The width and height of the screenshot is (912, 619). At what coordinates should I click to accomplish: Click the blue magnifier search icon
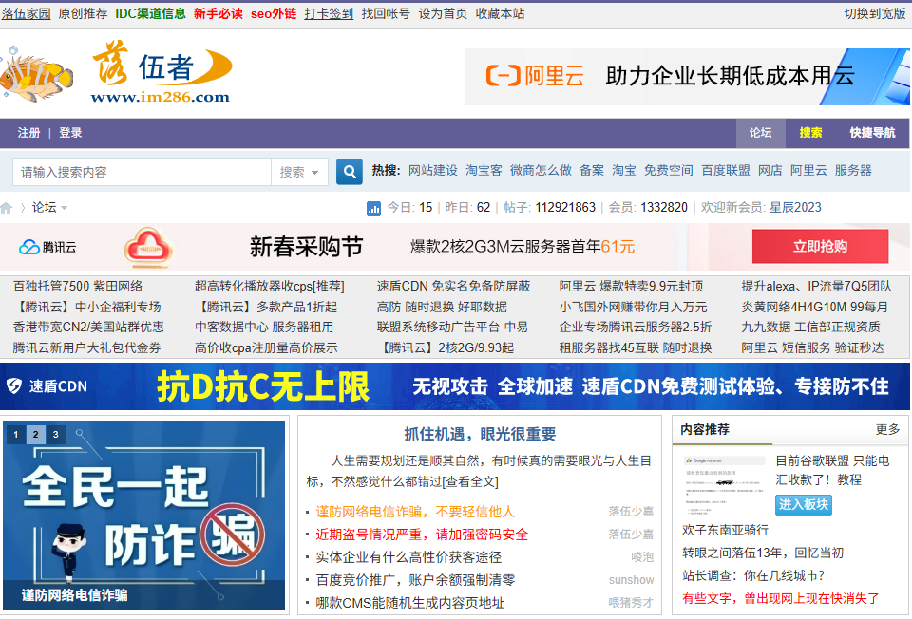[348, 171]
